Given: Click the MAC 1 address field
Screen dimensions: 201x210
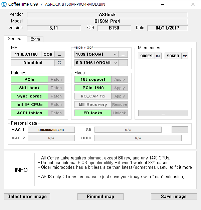Looking at the screenshot, I should [x=51, y=130].
